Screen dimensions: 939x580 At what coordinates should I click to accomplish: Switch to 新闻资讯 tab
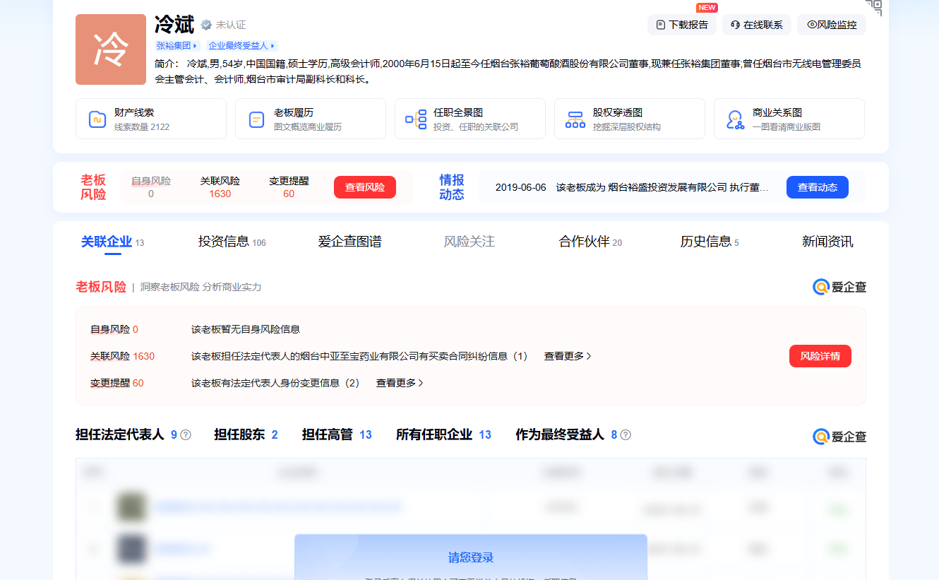click(827, 242)
